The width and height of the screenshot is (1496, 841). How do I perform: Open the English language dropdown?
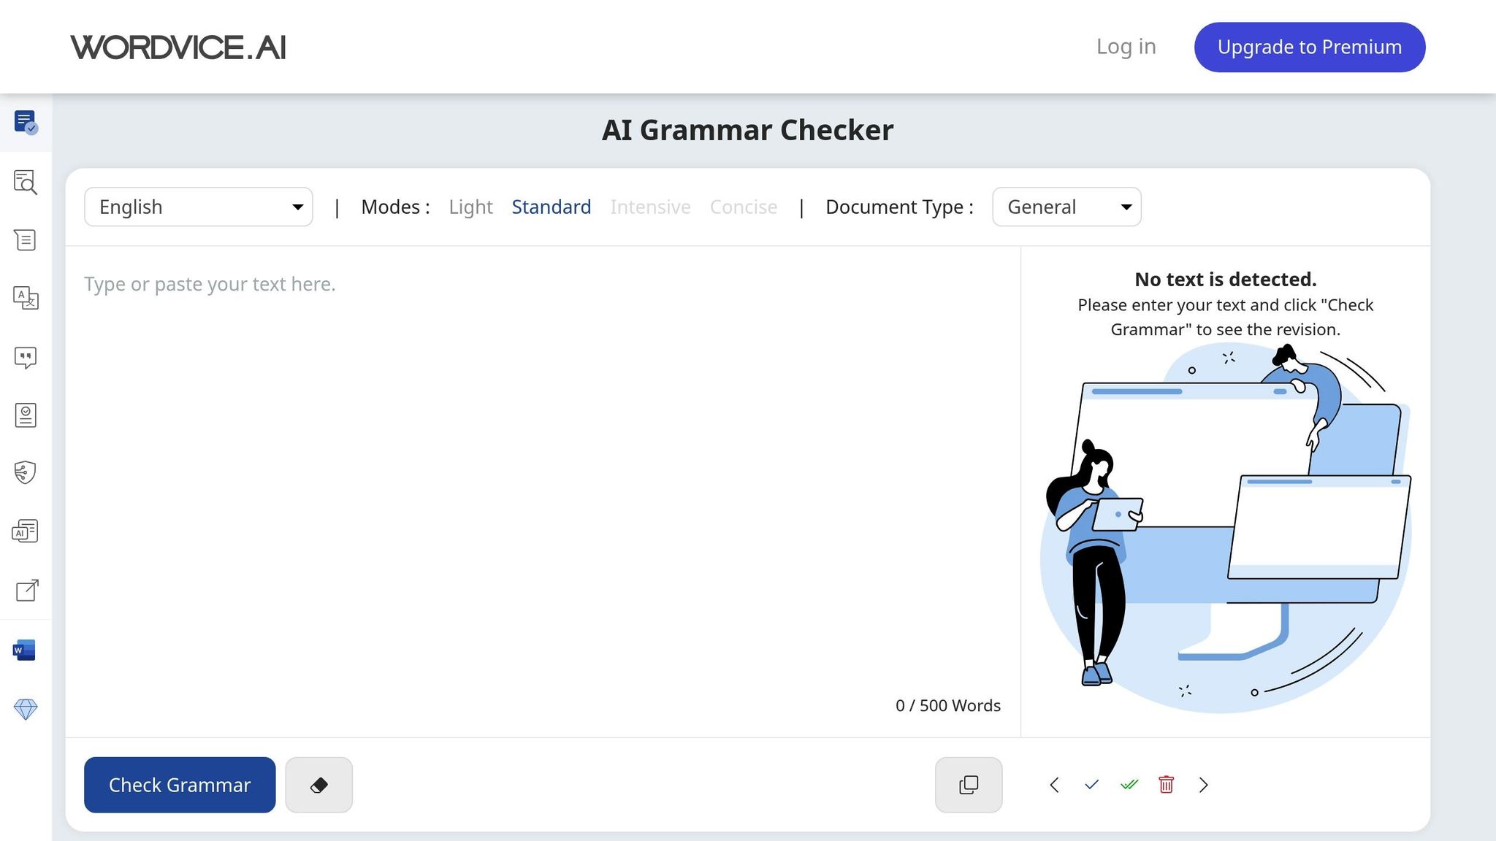pyautogui.click(x=198, y=207)
